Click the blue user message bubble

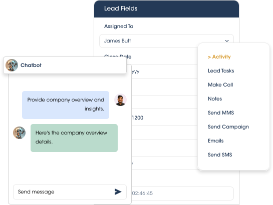point(66,105)
